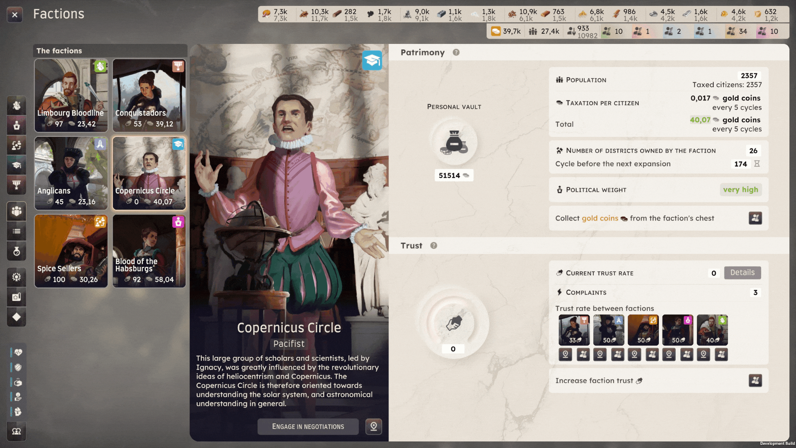Click the trust handshake gauge circle
796x448 pixels.
tap(454, 323)
